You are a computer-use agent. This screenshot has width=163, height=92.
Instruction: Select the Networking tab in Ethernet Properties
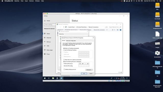tap(61, 34)
